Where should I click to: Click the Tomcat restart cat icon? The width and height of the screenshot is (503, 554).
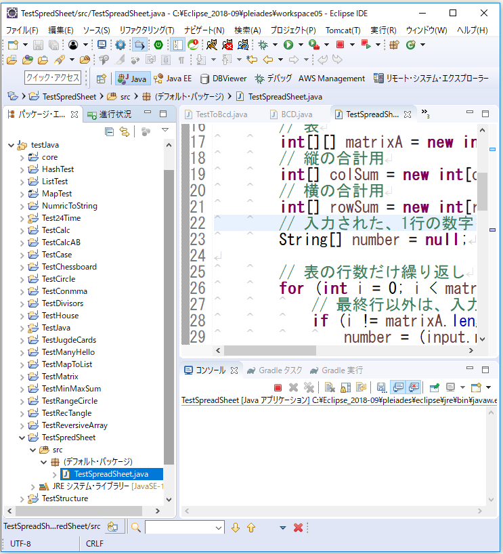click(x=243, y=45)
